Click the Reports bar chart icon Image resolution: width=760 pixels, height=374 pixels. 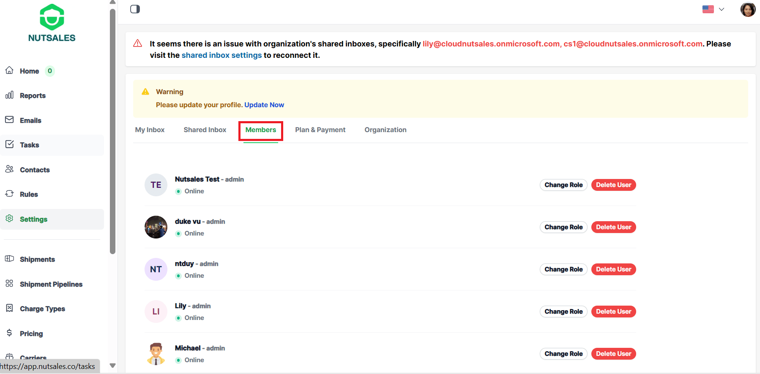(x=9, y=95)
